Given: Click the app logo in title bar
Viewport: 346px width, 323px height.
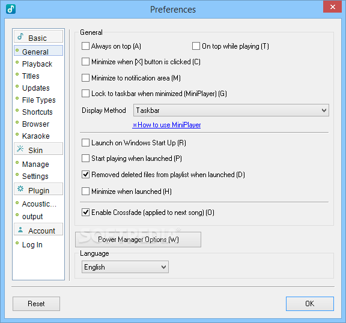Looking at the screenshot, I should coord(11,9).
